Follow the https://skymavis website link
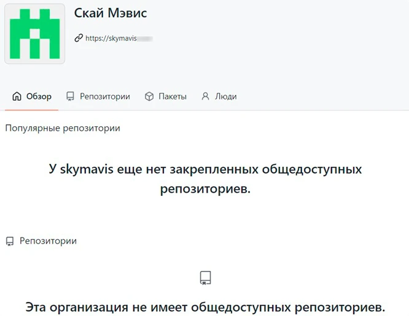 point(111,38)
